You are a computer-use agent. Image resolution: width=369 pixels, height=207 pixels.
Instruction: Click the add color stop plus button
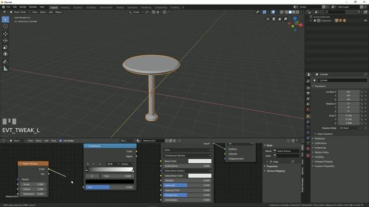[x=88, y=164]
